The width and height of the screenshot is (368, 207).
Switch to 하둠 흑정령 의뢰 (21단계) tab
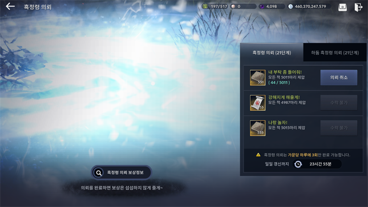click(335, 52)
